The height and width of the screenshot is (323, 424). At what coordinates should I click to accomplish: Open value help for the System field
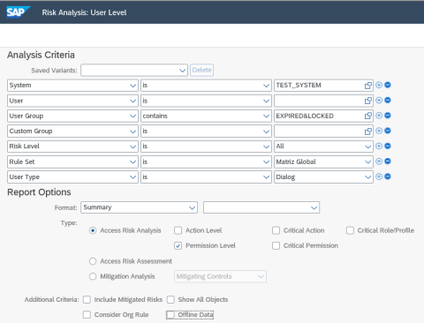coord(368,86)
